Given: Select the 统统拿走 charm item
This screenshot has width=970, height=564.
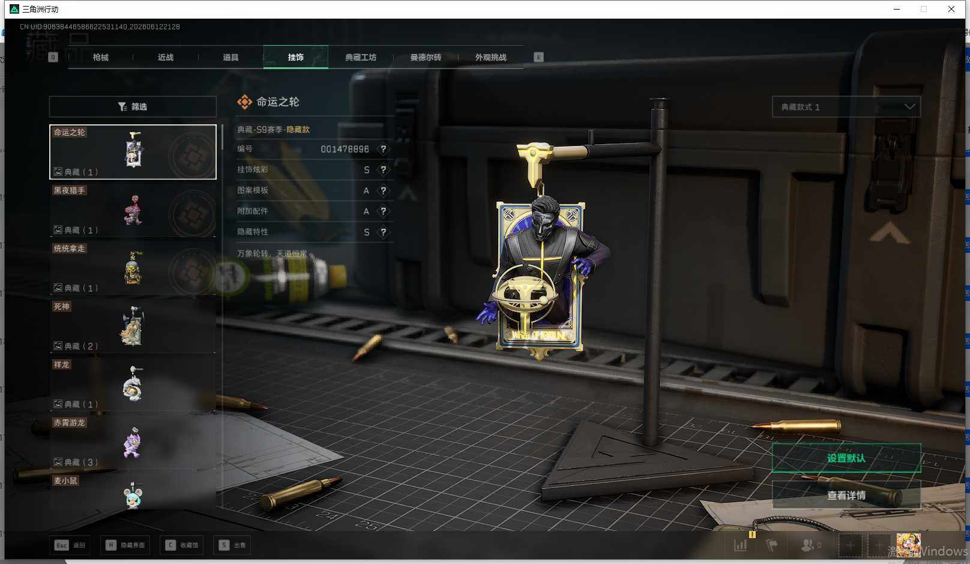Looking at the screenshot, I should click(133, 268).
